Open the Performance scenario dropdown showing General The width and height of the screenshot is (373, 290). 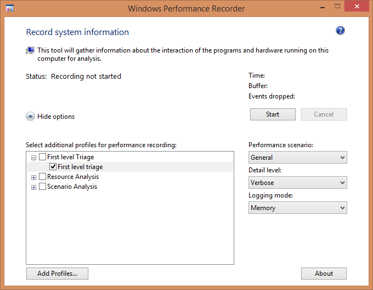click(298, 158)
